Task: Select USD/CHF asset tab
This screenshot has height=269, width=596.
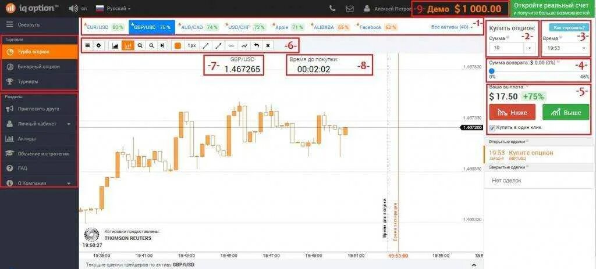Action: point(246,27)
